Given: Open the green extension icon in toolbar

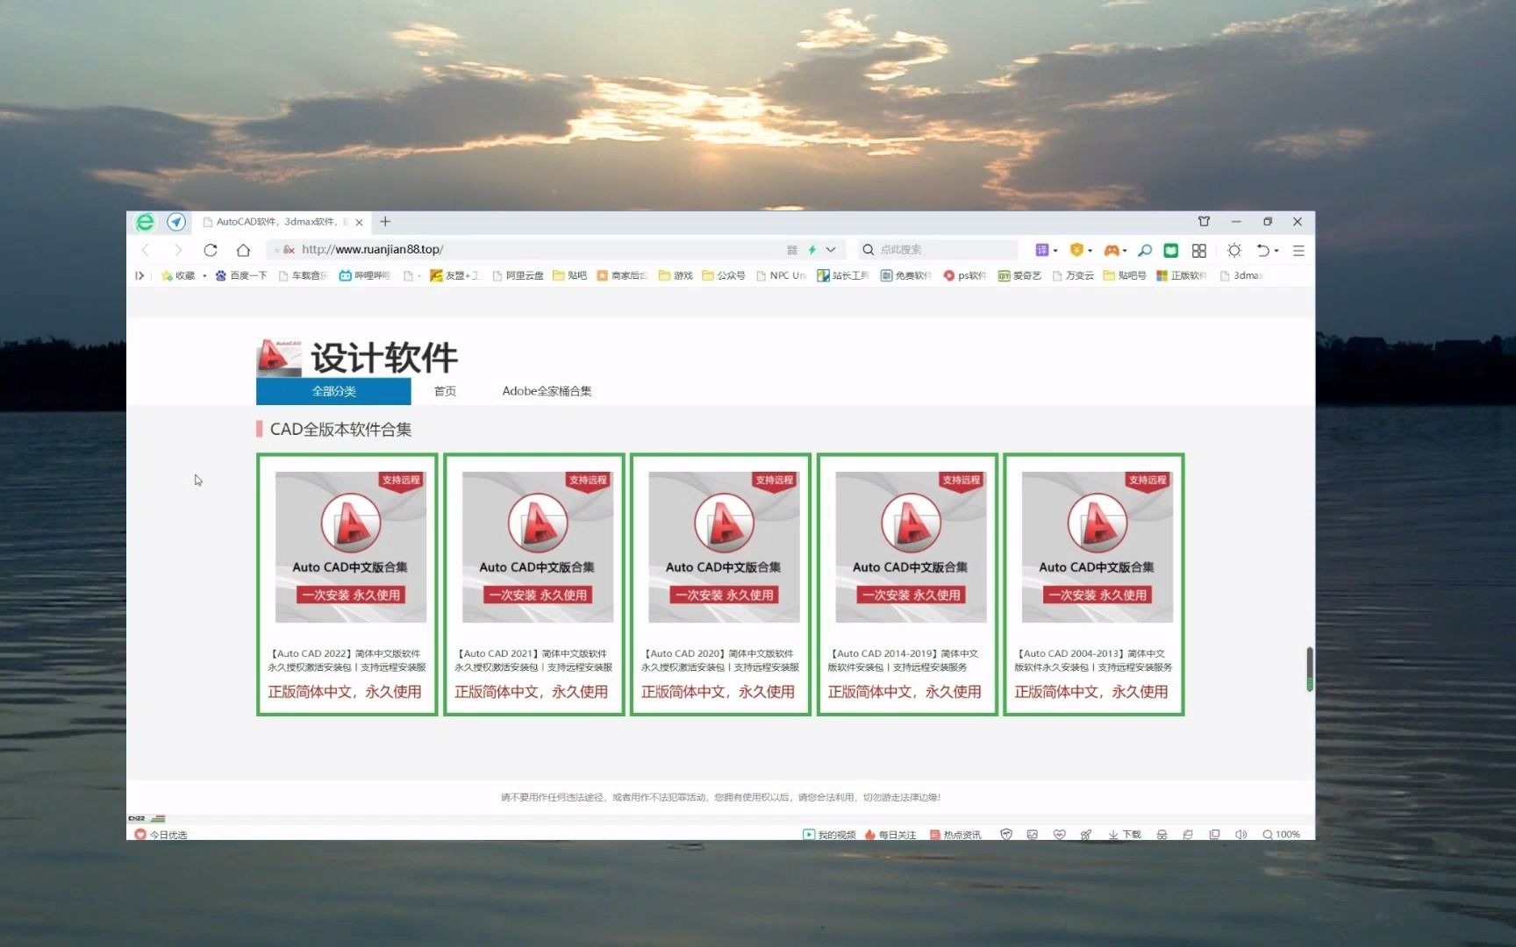Looking at the screenshot, I should tap(1170, 250).
